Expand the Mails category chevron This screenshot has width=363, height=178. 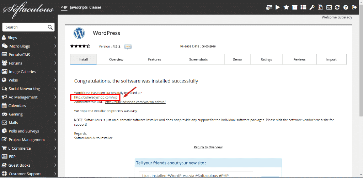pos(55,123)
